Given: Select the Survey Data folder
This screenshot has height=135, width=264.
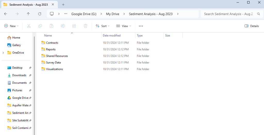Looking at the screenshot, I should coord(53,62).
